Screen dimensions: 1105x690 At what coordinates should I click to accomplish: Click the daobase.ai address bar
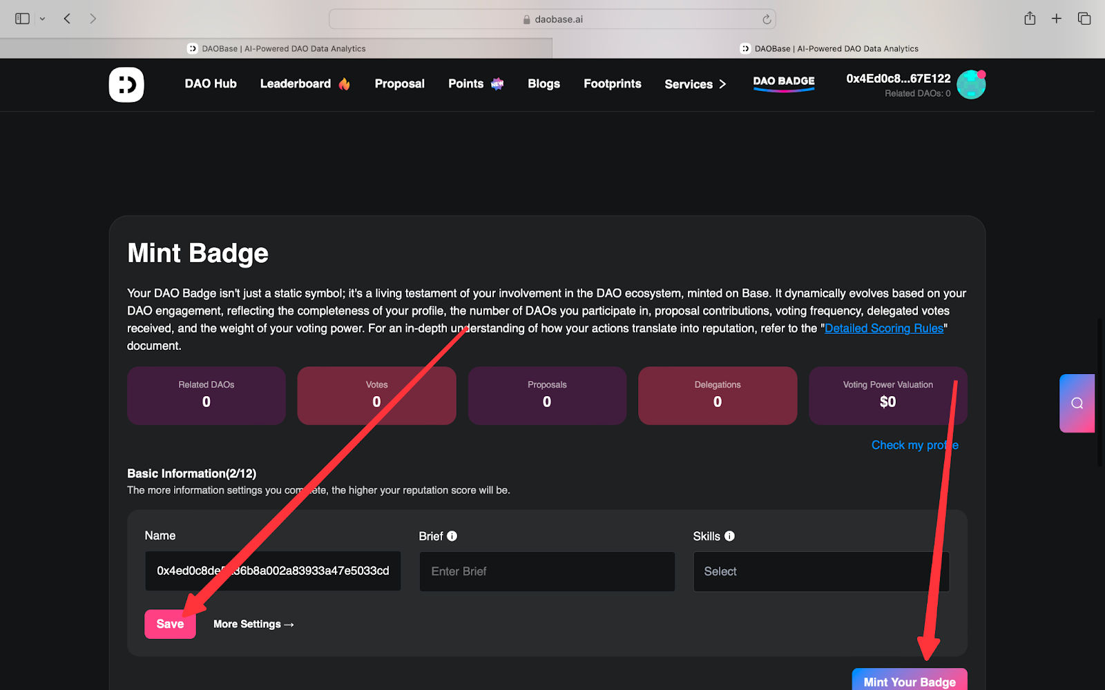click(552, 19)
